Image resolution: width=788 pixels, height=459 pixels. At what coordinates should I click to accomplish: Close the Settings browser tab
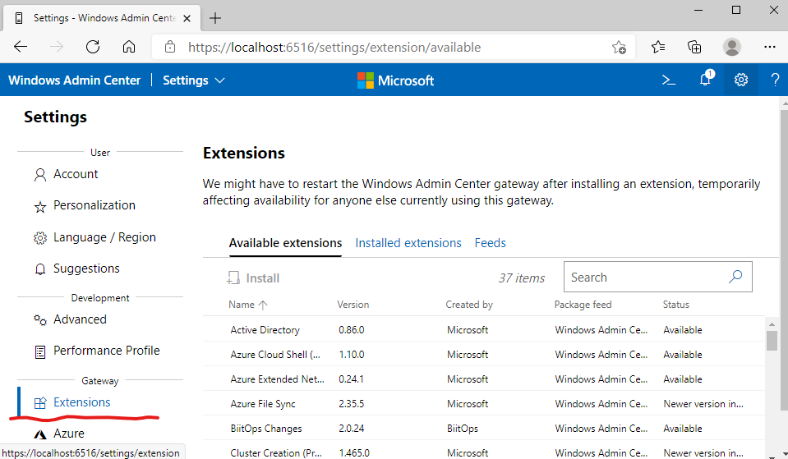[x=187, y=19]
